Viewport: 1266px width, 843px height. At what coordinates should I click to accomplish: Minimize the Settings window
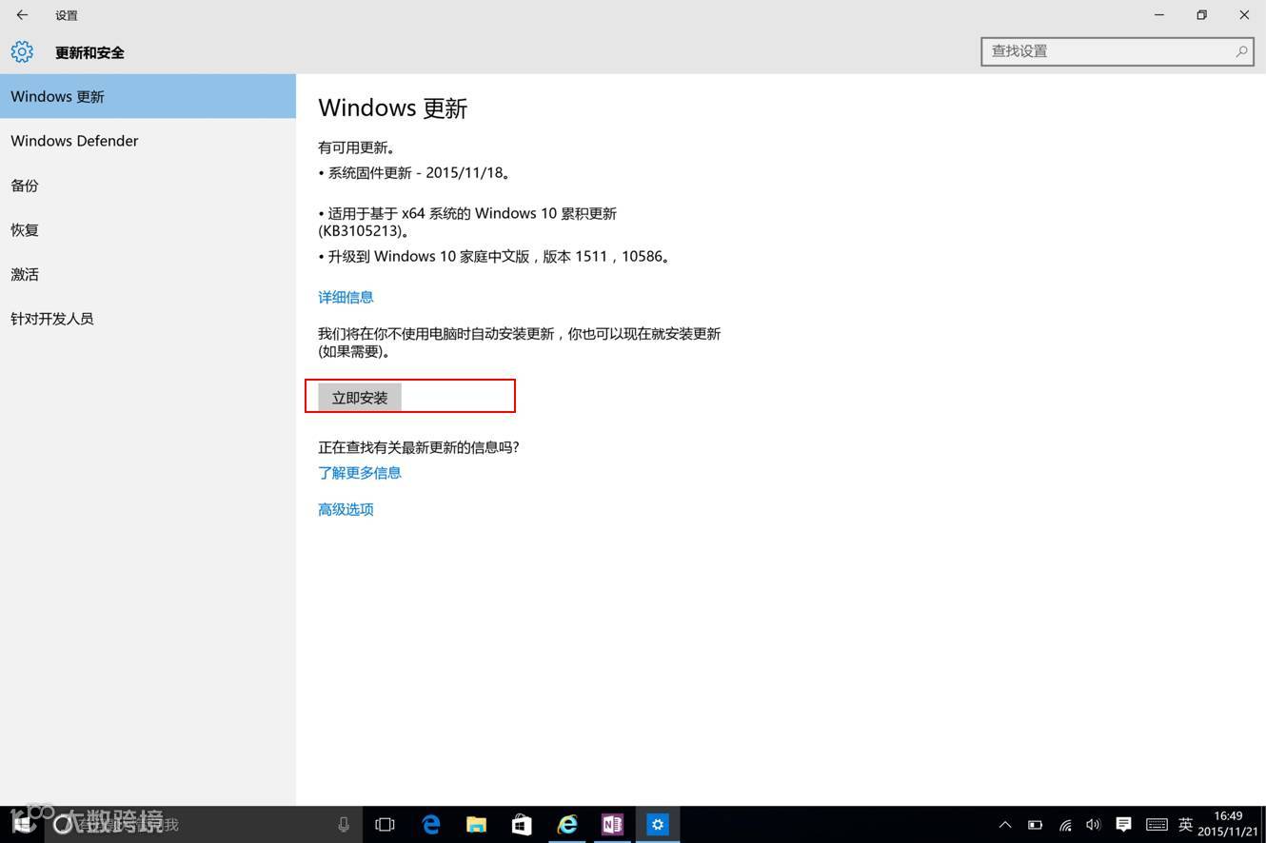1158,15
